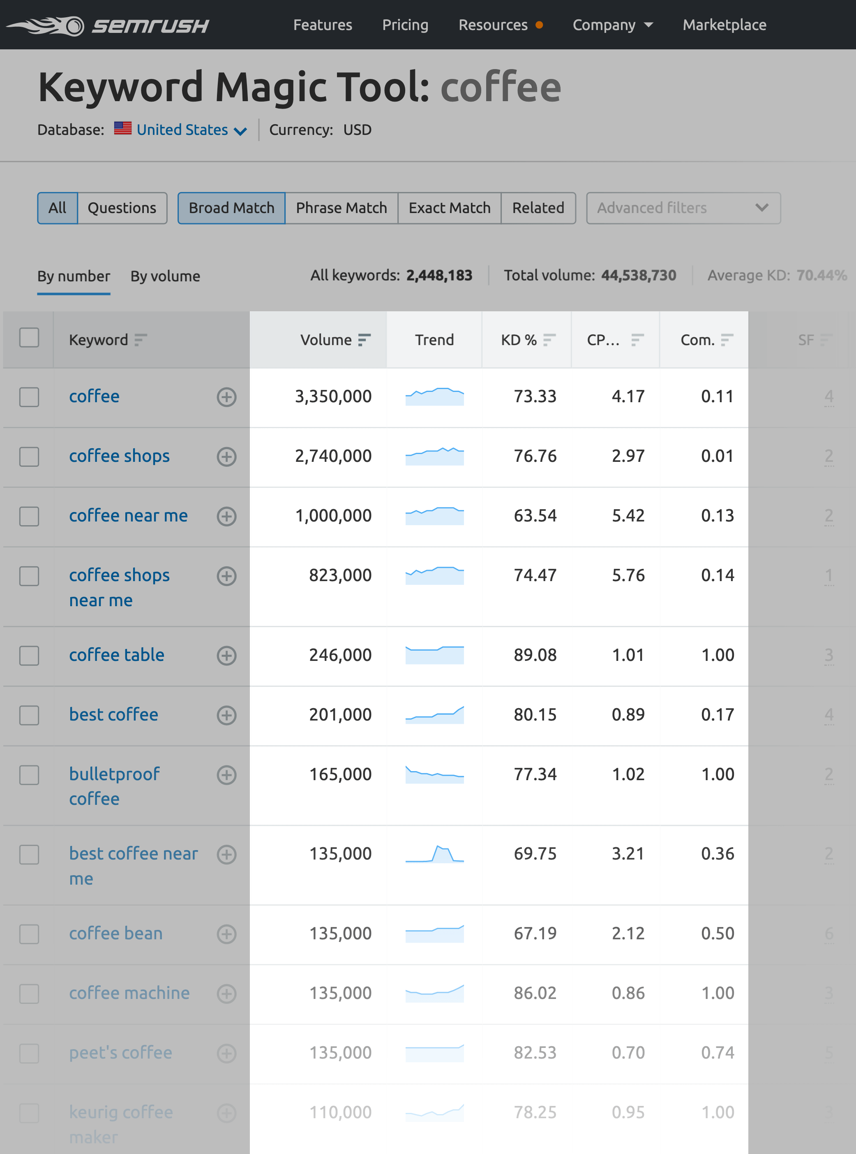
Task: Sort by SF column sort icon
Action: click(826, 340)
